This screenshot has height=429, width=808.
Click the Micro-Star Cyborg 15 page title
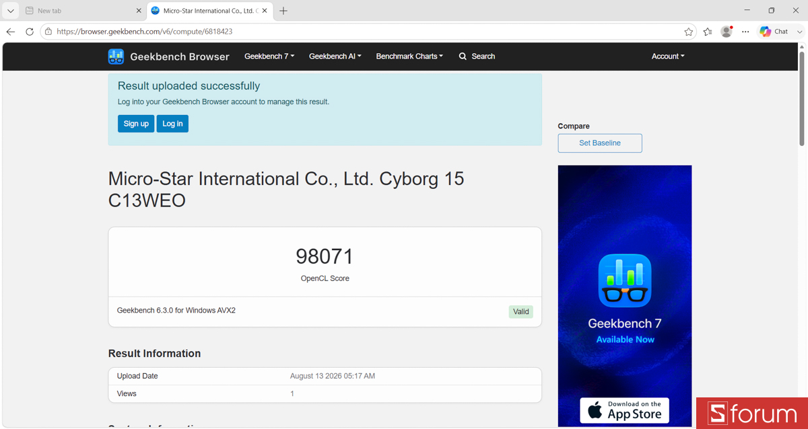pos(286,190)
